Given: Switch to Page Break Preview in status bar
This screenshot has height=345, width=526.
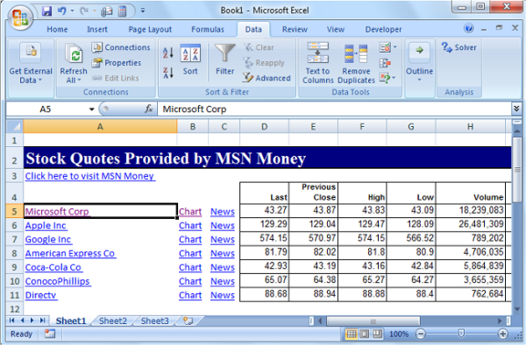Looking at the screenshot, I should 377,334.
